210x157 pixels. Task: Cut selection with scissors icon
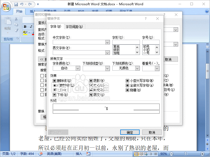(x=16, y=19)
